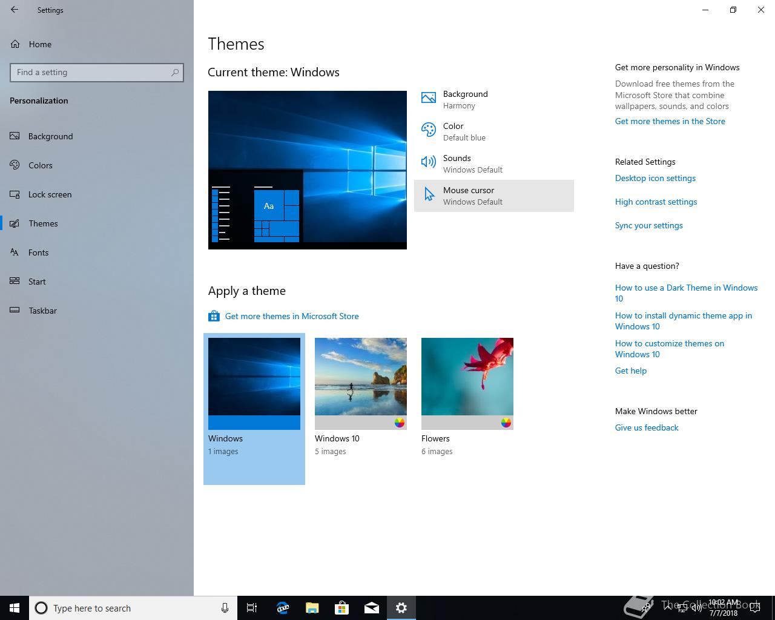Apply the Windows theme with 1 image

[x=254, y=409]
